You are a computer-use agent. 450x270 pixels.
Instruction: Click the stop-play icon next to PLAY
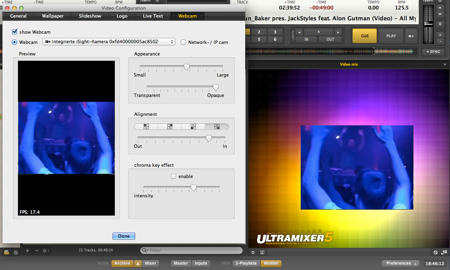[411, 36]
